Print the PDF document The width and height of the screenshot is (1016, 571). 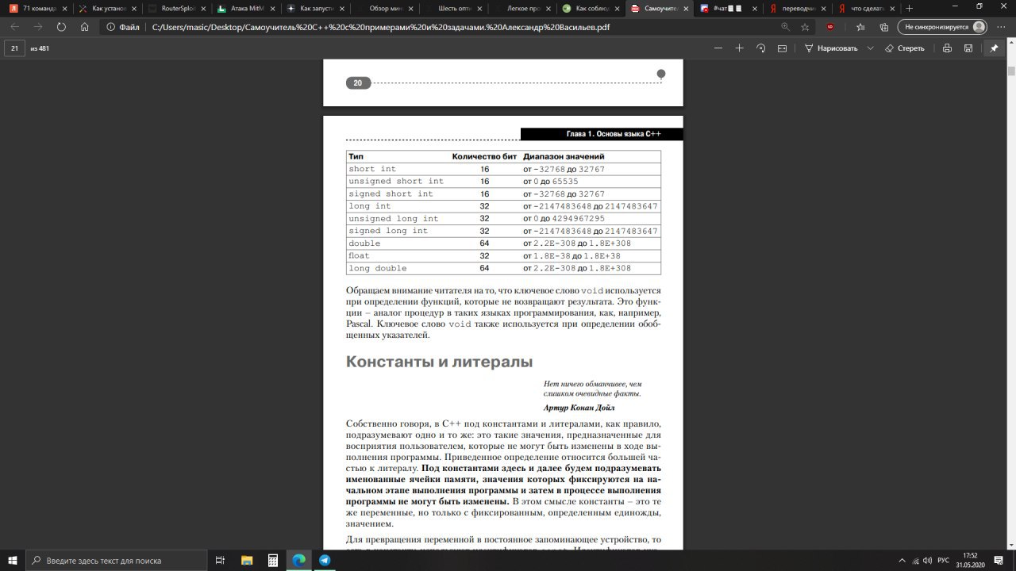pyautogui.click(x=947, y=48)
